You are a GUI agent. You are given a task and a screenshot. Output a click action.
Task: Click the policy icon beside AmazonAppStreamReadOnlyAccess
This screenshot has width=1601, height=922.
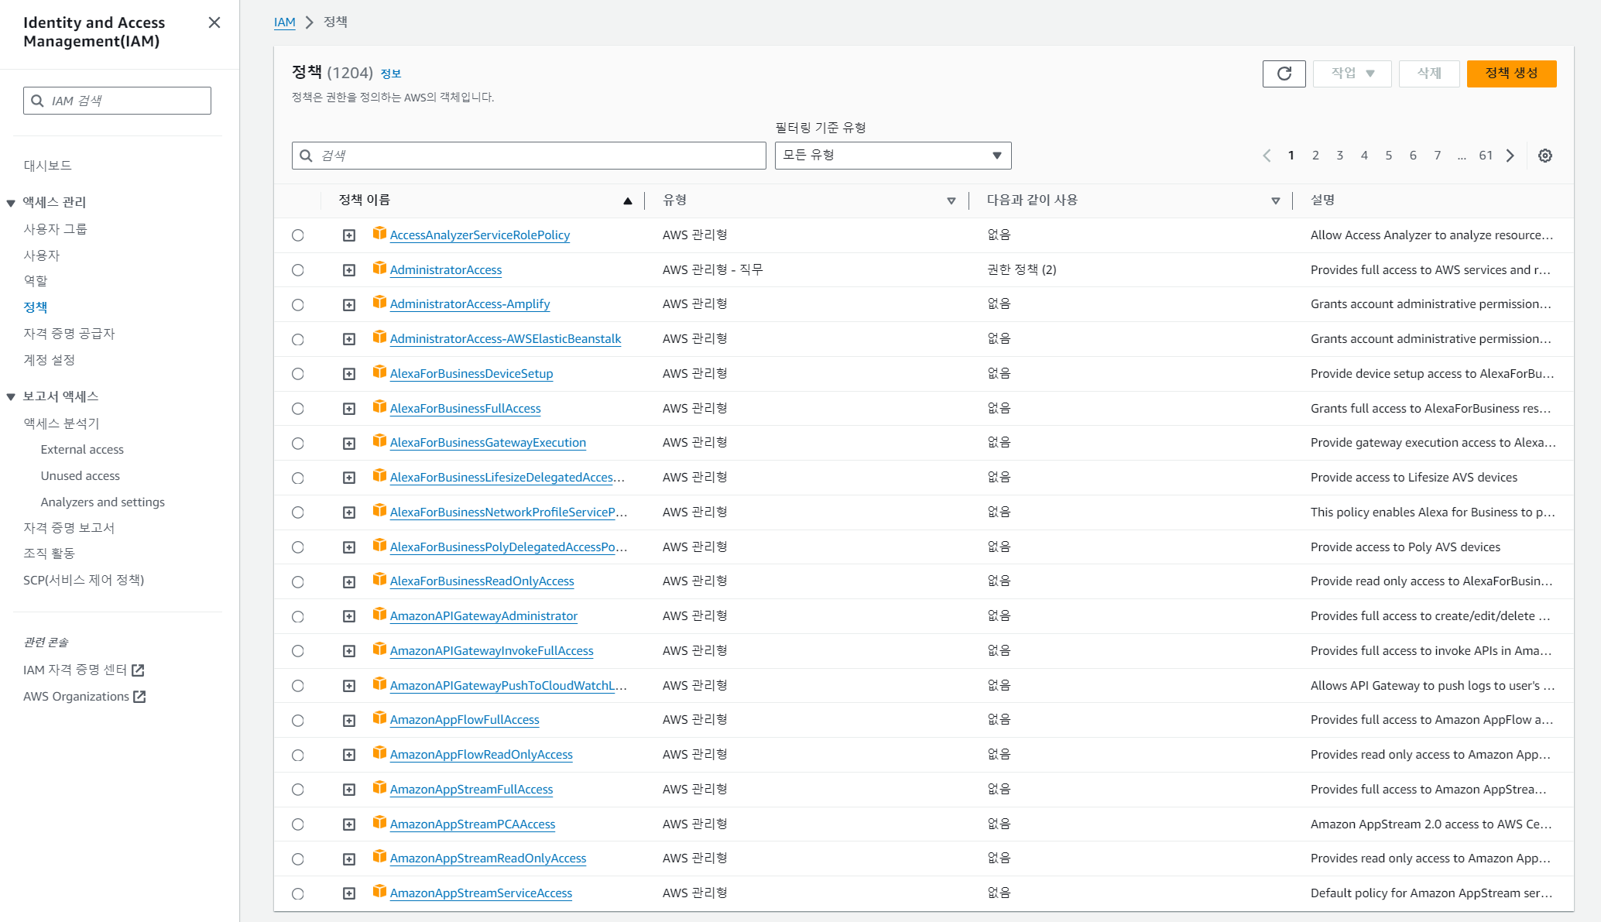[379, 856]
